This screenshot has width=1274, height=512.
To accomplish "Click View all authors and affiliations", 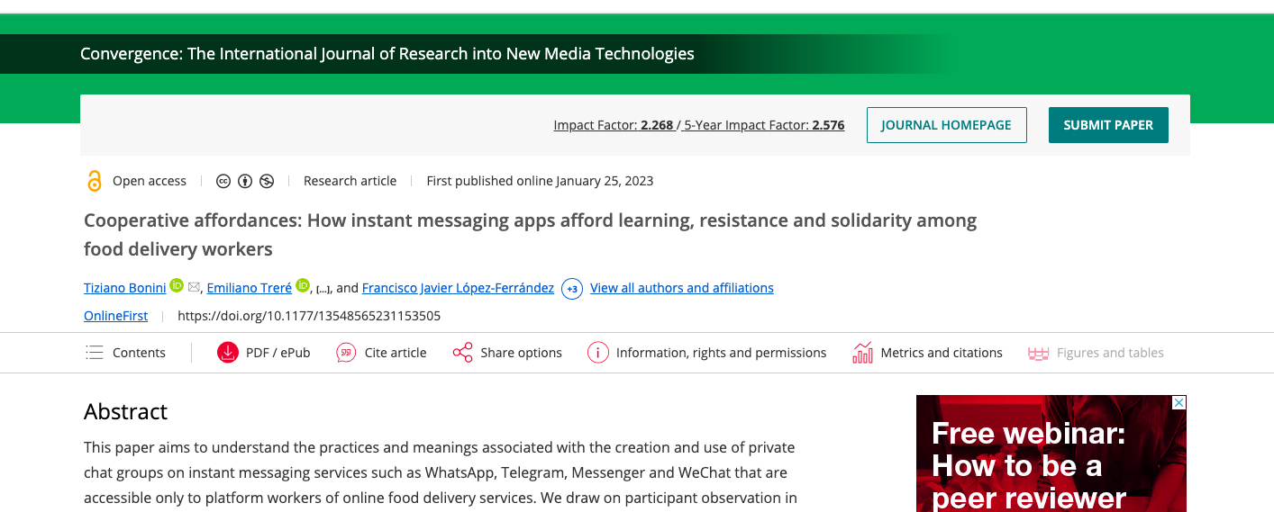I will click(682, 288).
